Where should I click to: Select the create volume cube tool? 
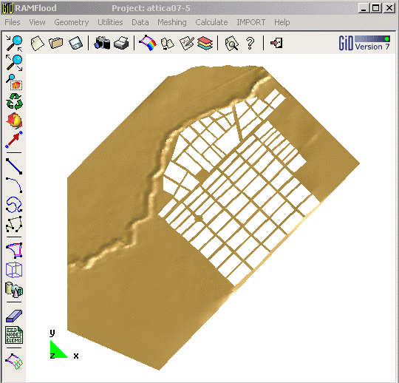pos(14,270)
